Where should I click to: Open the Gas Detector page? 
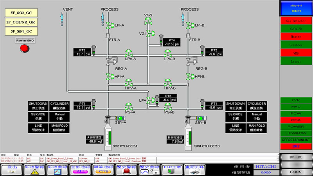296,21
